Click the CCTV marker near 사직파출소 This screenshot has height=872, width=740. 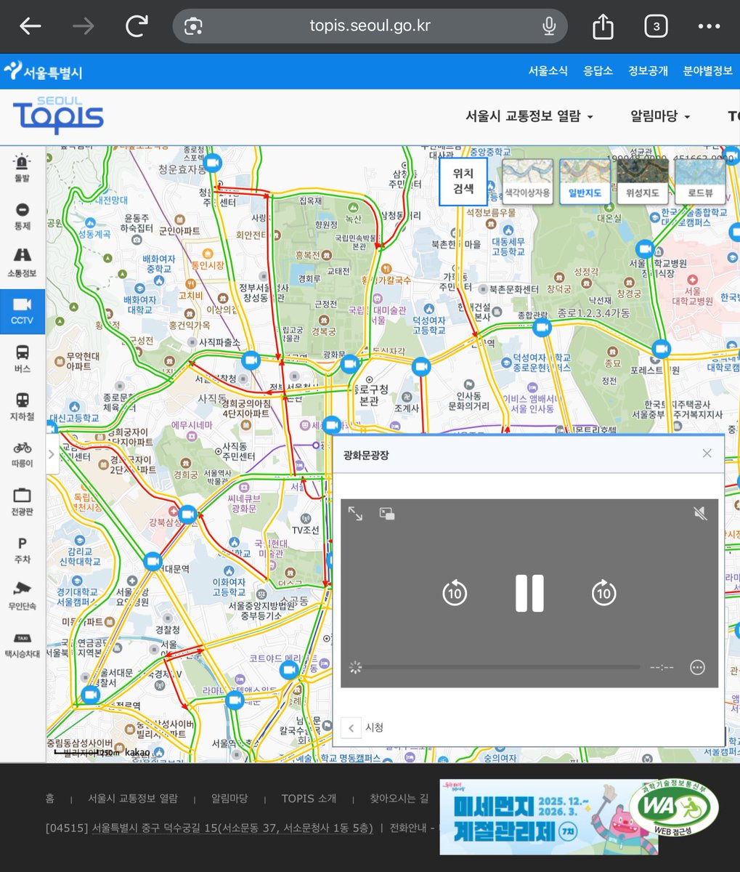[x=251, y=360]
